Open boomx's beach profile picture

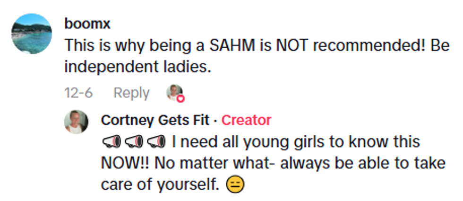tap(31, 34)
